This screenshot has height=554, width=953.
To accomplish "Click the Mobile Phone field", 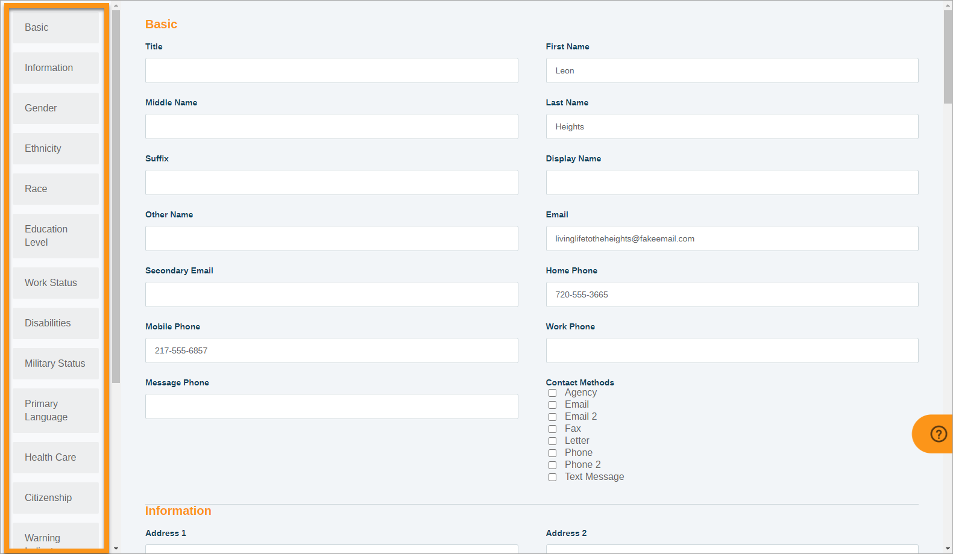I will pyautogui.click(x=332, y=350).
